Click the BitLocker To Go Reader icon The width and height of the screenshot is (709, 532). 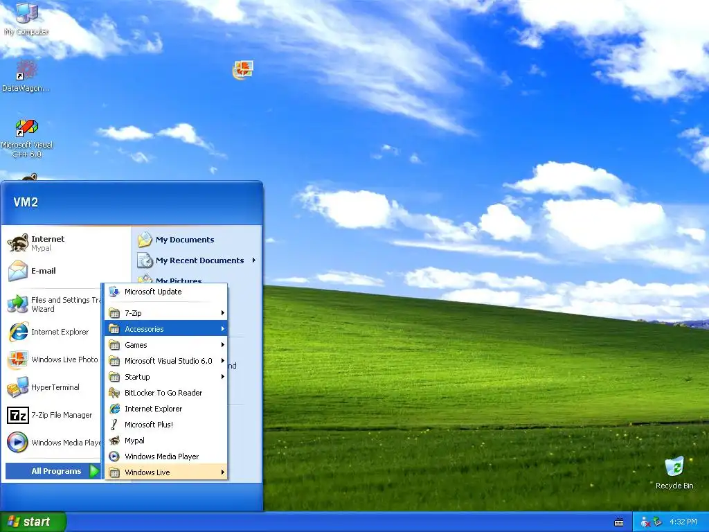pos(114,393)
